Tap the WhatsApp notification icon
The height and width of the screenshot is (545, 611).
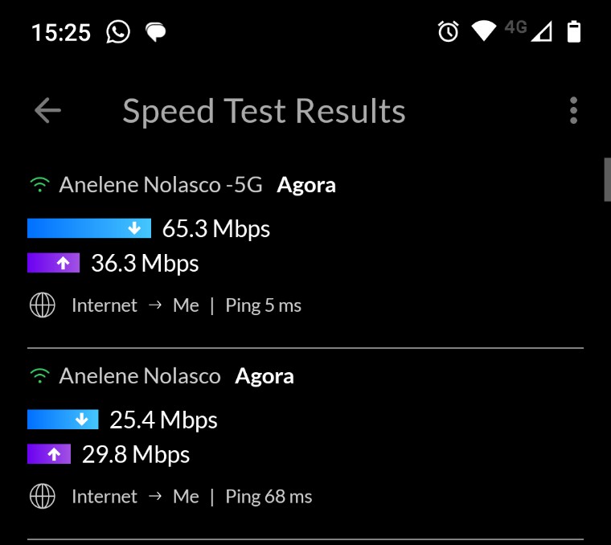[x=118, y=32]
